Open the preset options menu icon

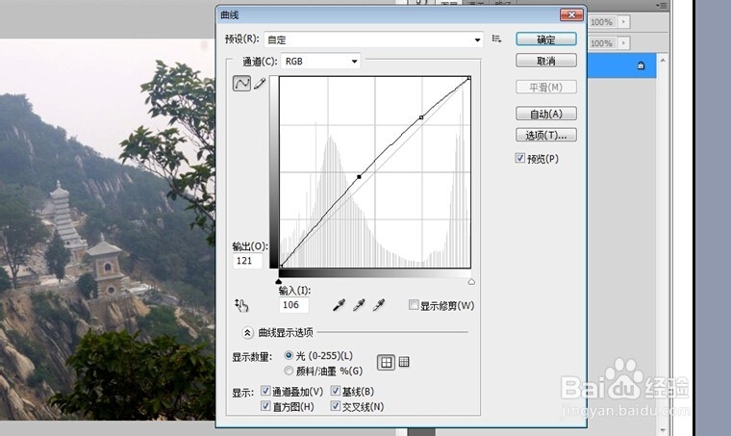pos(497,39)
